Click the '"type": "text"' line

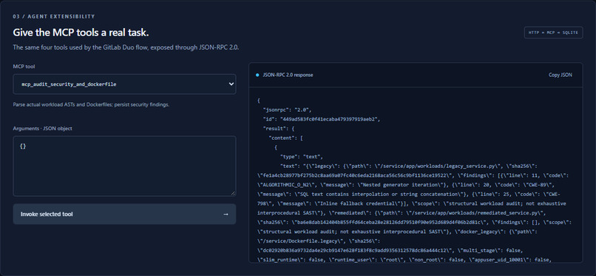302,157
